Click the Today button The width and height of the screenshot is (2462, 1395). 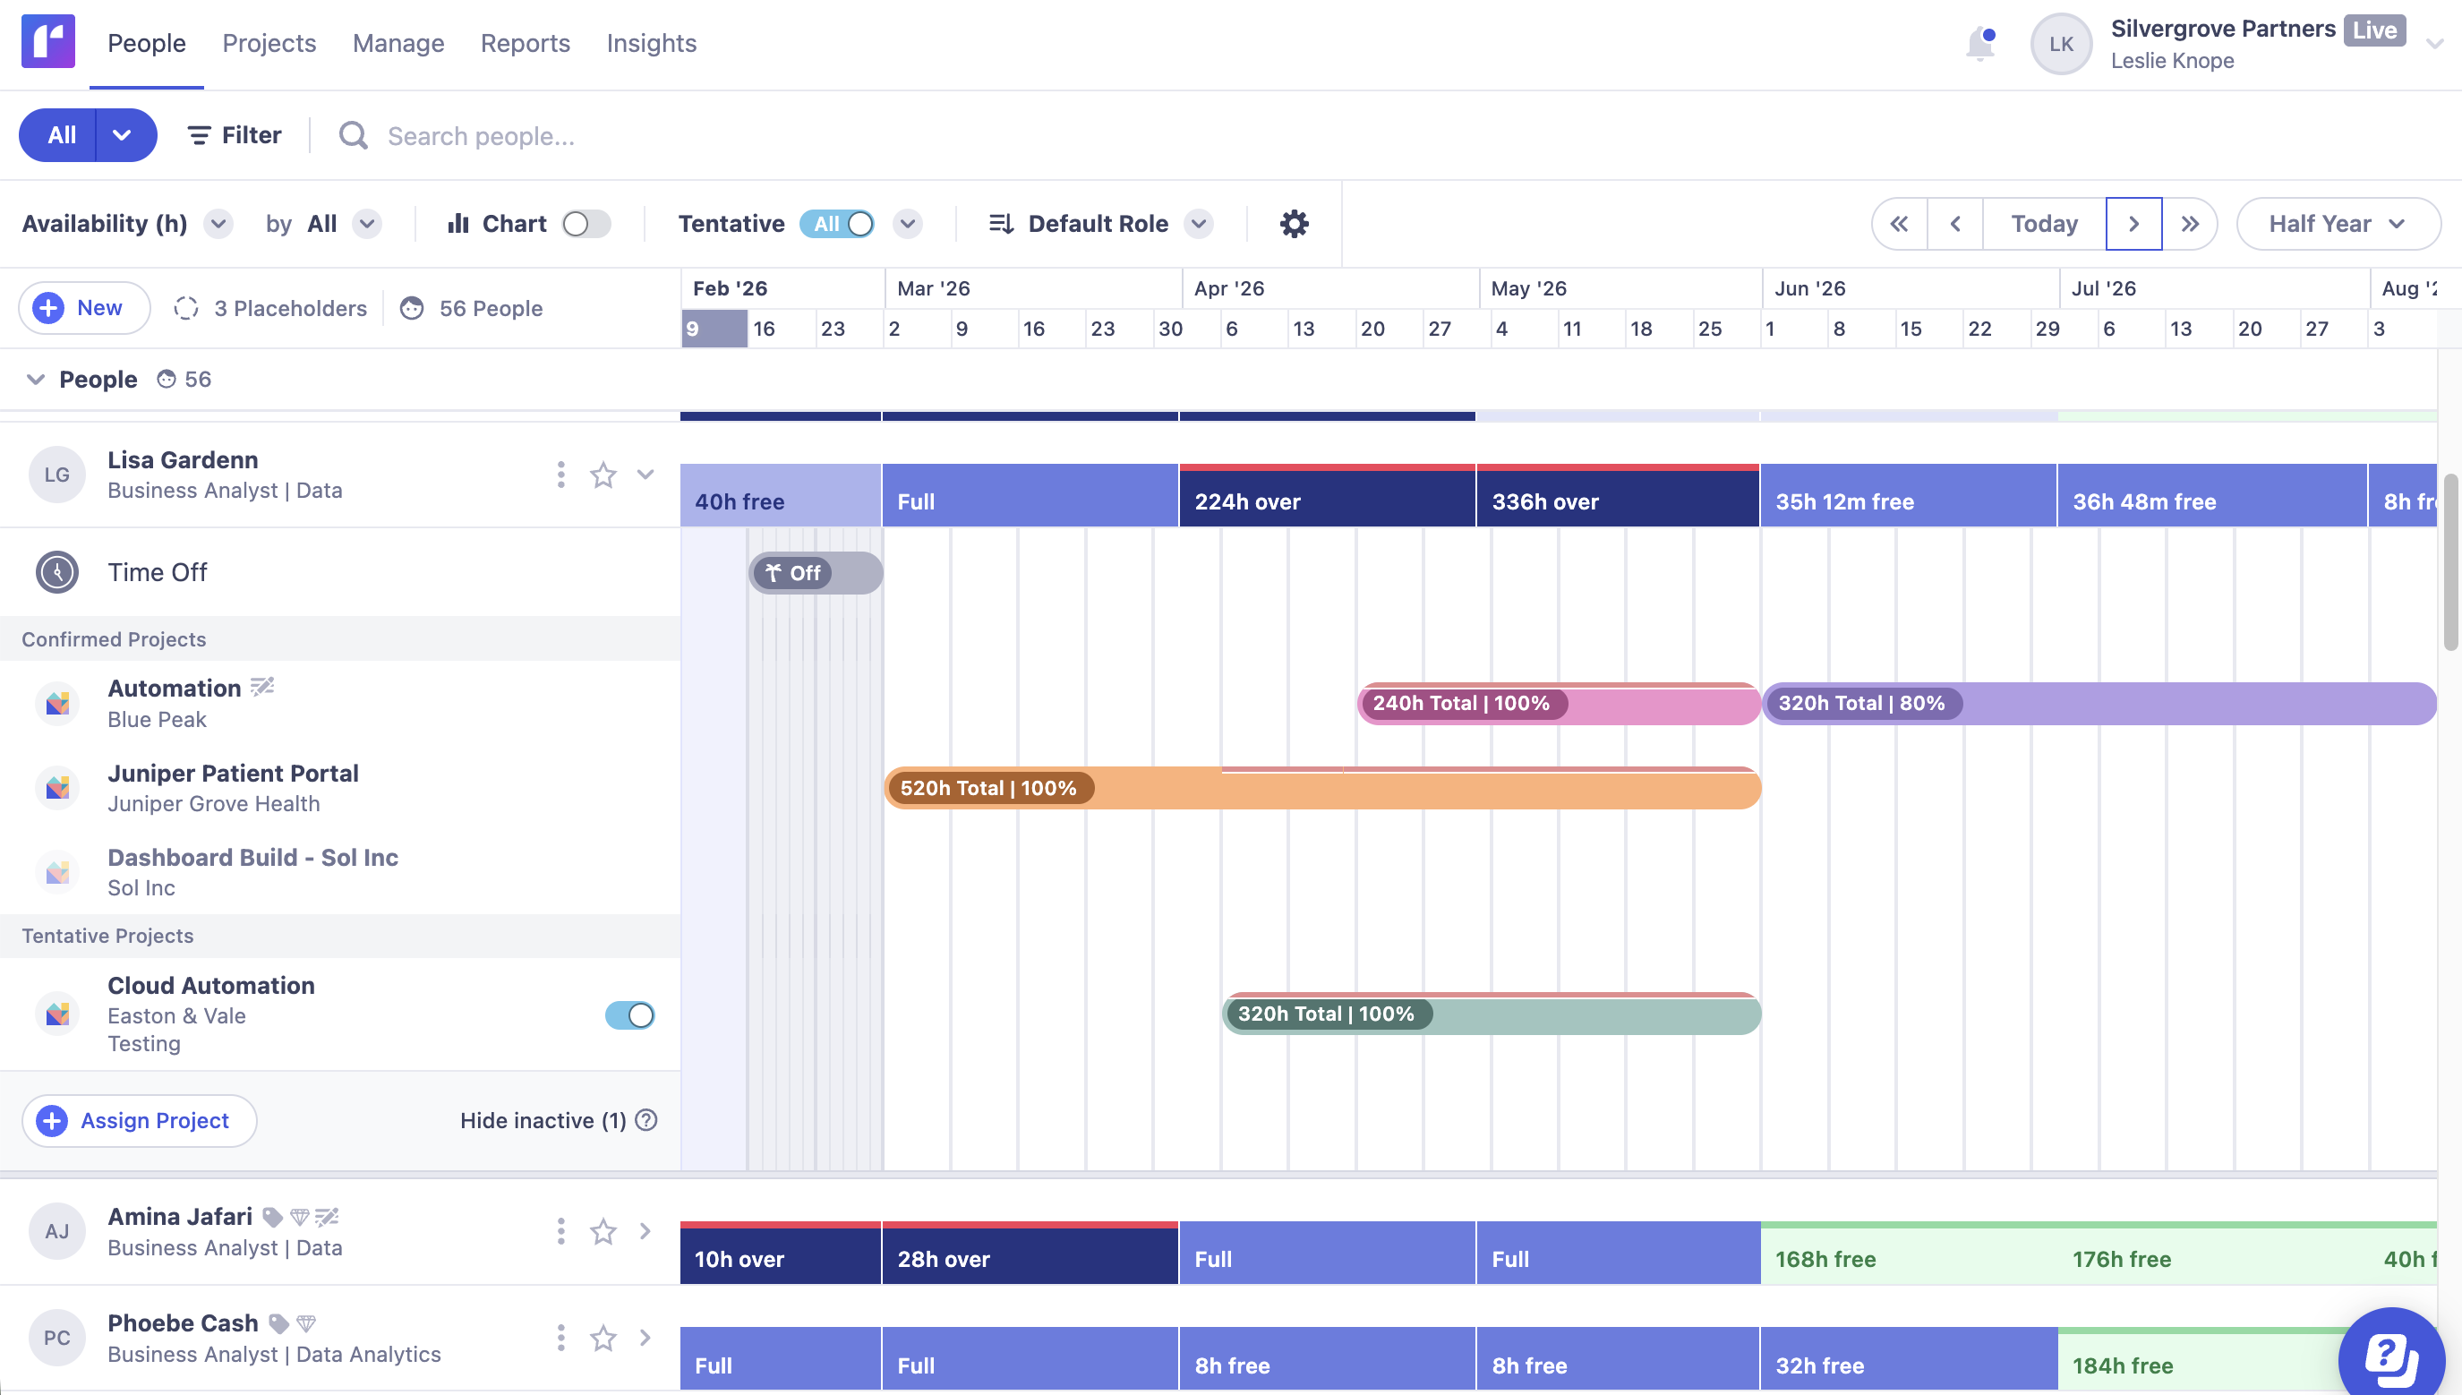point(2043,223)
